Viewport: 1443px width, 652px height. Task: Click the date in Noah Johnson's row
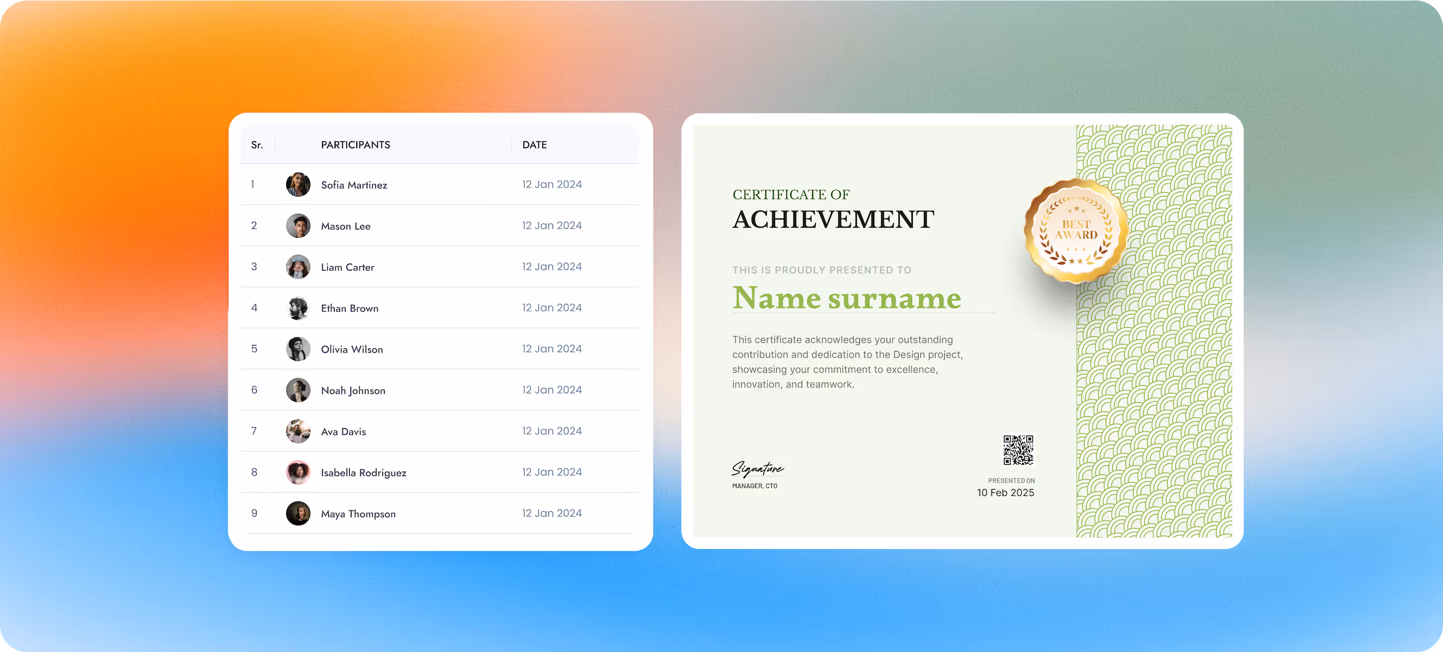coord(552,390)
